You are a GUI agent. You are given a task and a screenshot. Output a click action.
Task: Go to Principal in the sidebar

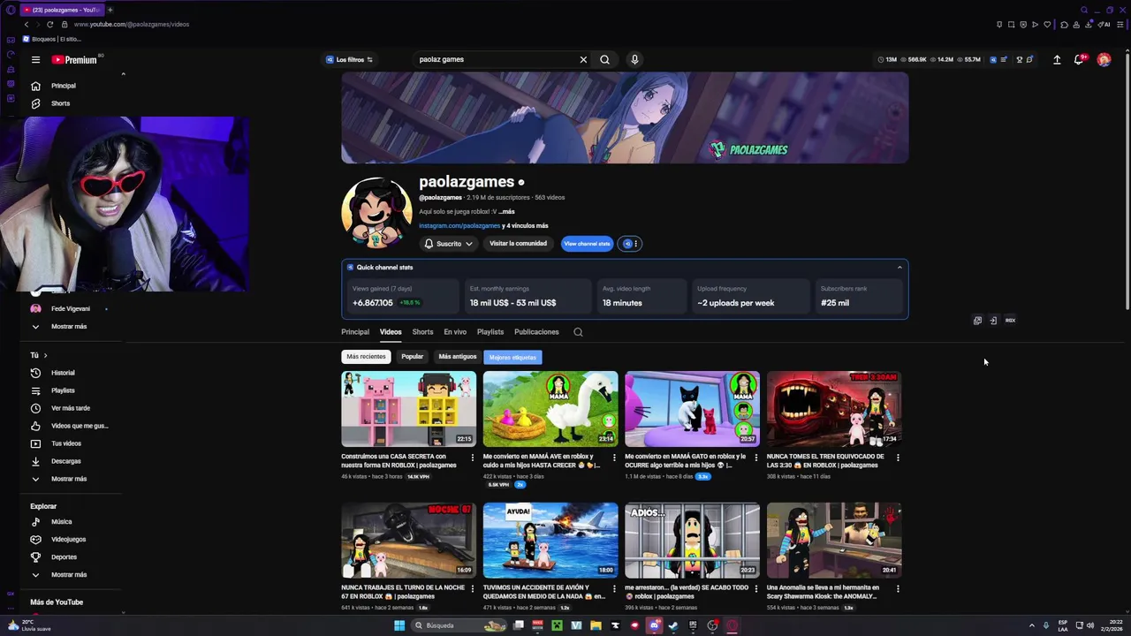tap(64, 86)
